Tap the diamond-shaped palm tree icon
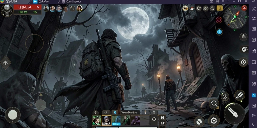 pos(6,63)
